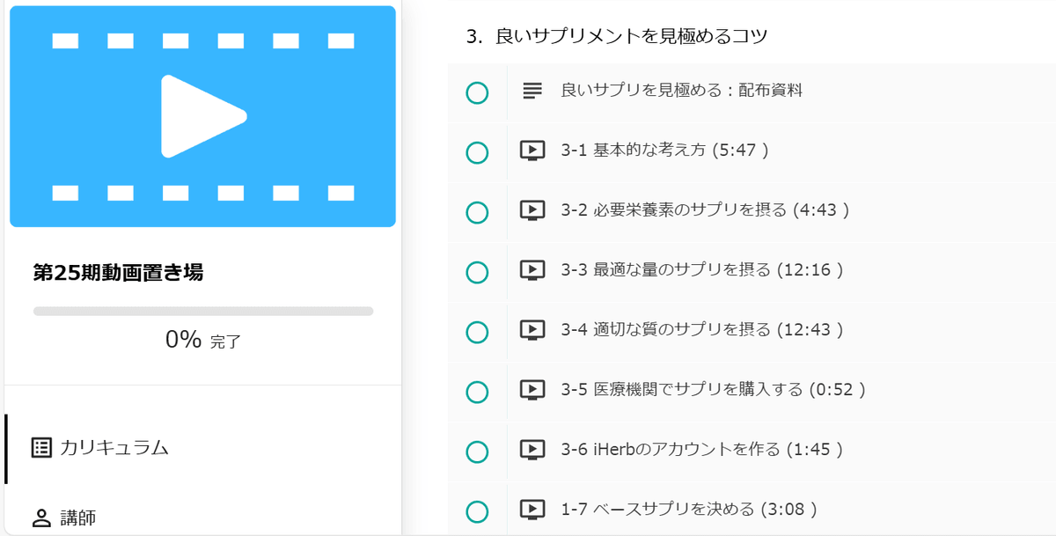Image resolution: width=1056 pixels, height=536 pixels.
Task: Click video icon for lesson 1-7 ベースサプリ
Action: click(532, 510)
